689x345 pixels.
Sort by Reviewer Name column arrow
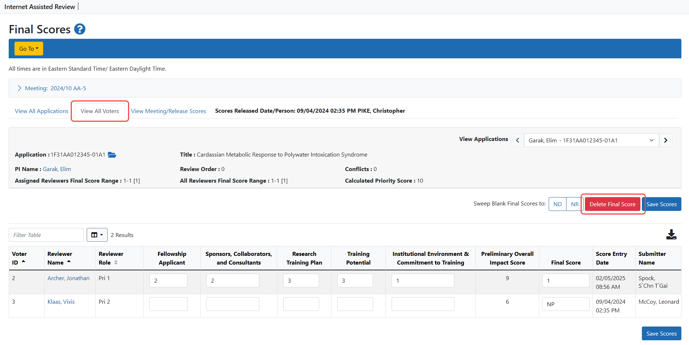tap(69, 261)
